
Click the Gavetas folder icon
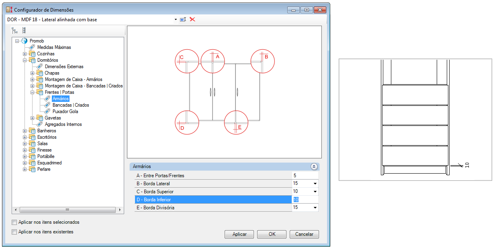40,118
